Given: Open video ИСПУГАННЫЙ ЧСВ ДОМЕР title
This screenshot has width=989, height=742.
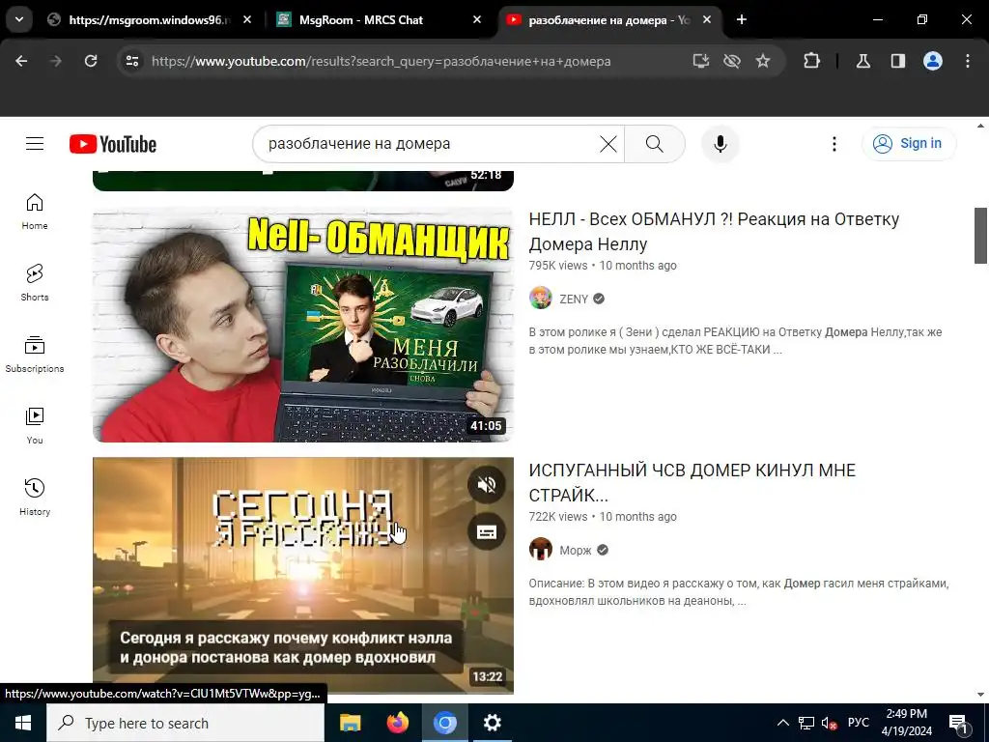Looking at the screenshot, I should coord(692,483).
